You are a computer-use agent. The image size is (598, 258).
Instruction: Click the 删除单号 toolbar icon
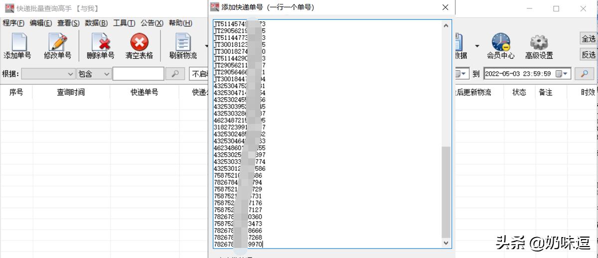tap(101, 42)
